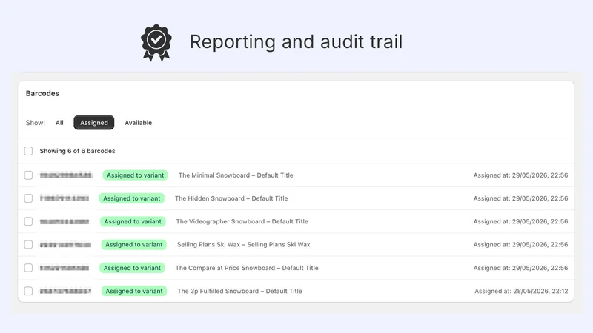Click assigned date of Videographer Snowboard row
Viewport: 593px width, 333px height.
(x=520, y=221)
